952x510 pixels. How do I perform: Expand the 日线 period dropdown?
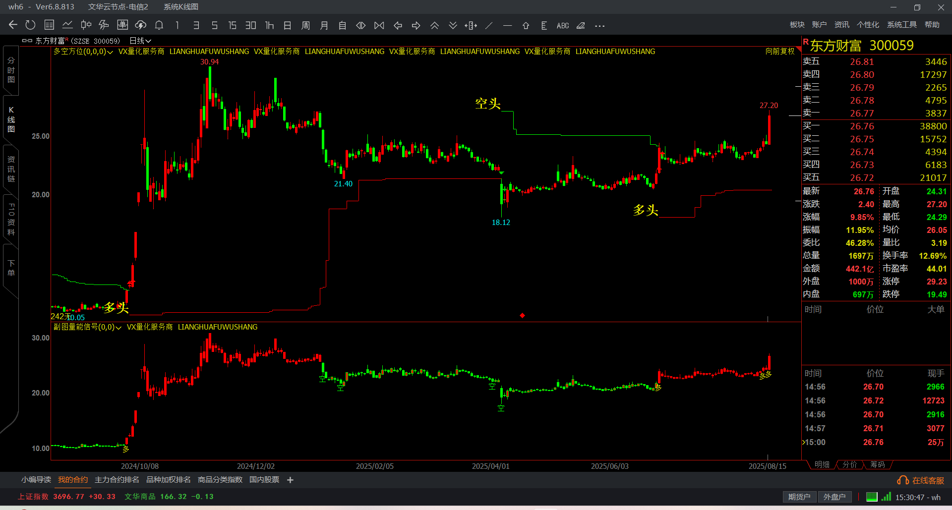[140, 41]
